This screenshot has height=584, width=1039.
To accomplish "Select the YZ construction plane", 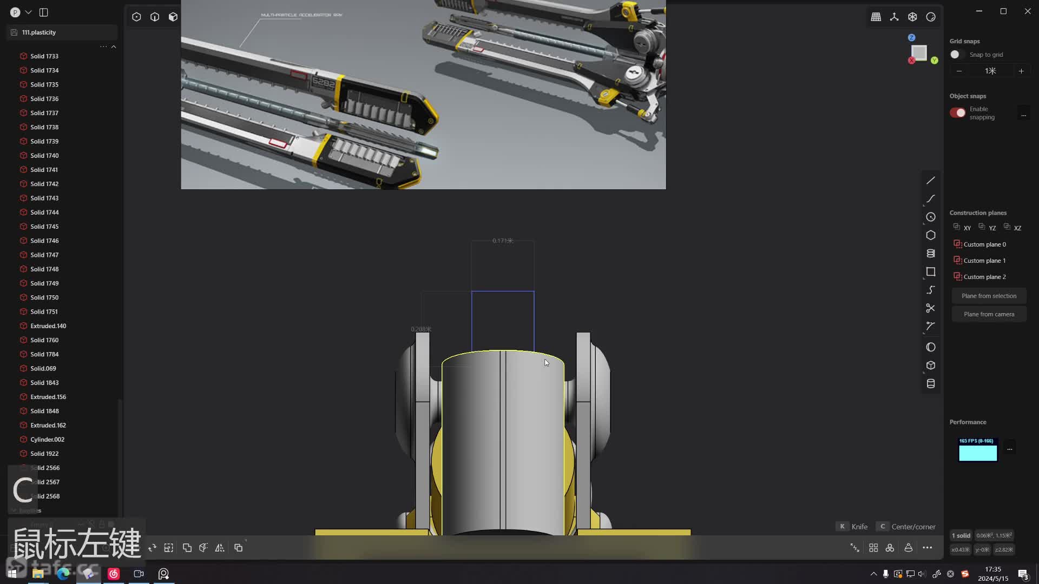I will click(x=987, y=228).
